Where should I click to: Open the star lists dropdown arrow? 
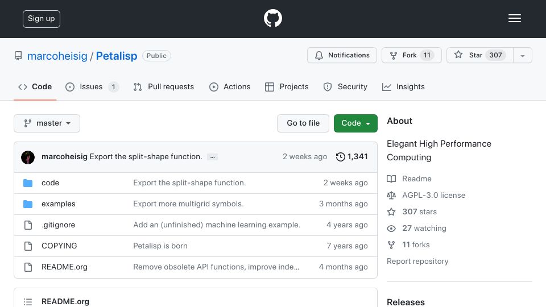pos(522,55)
